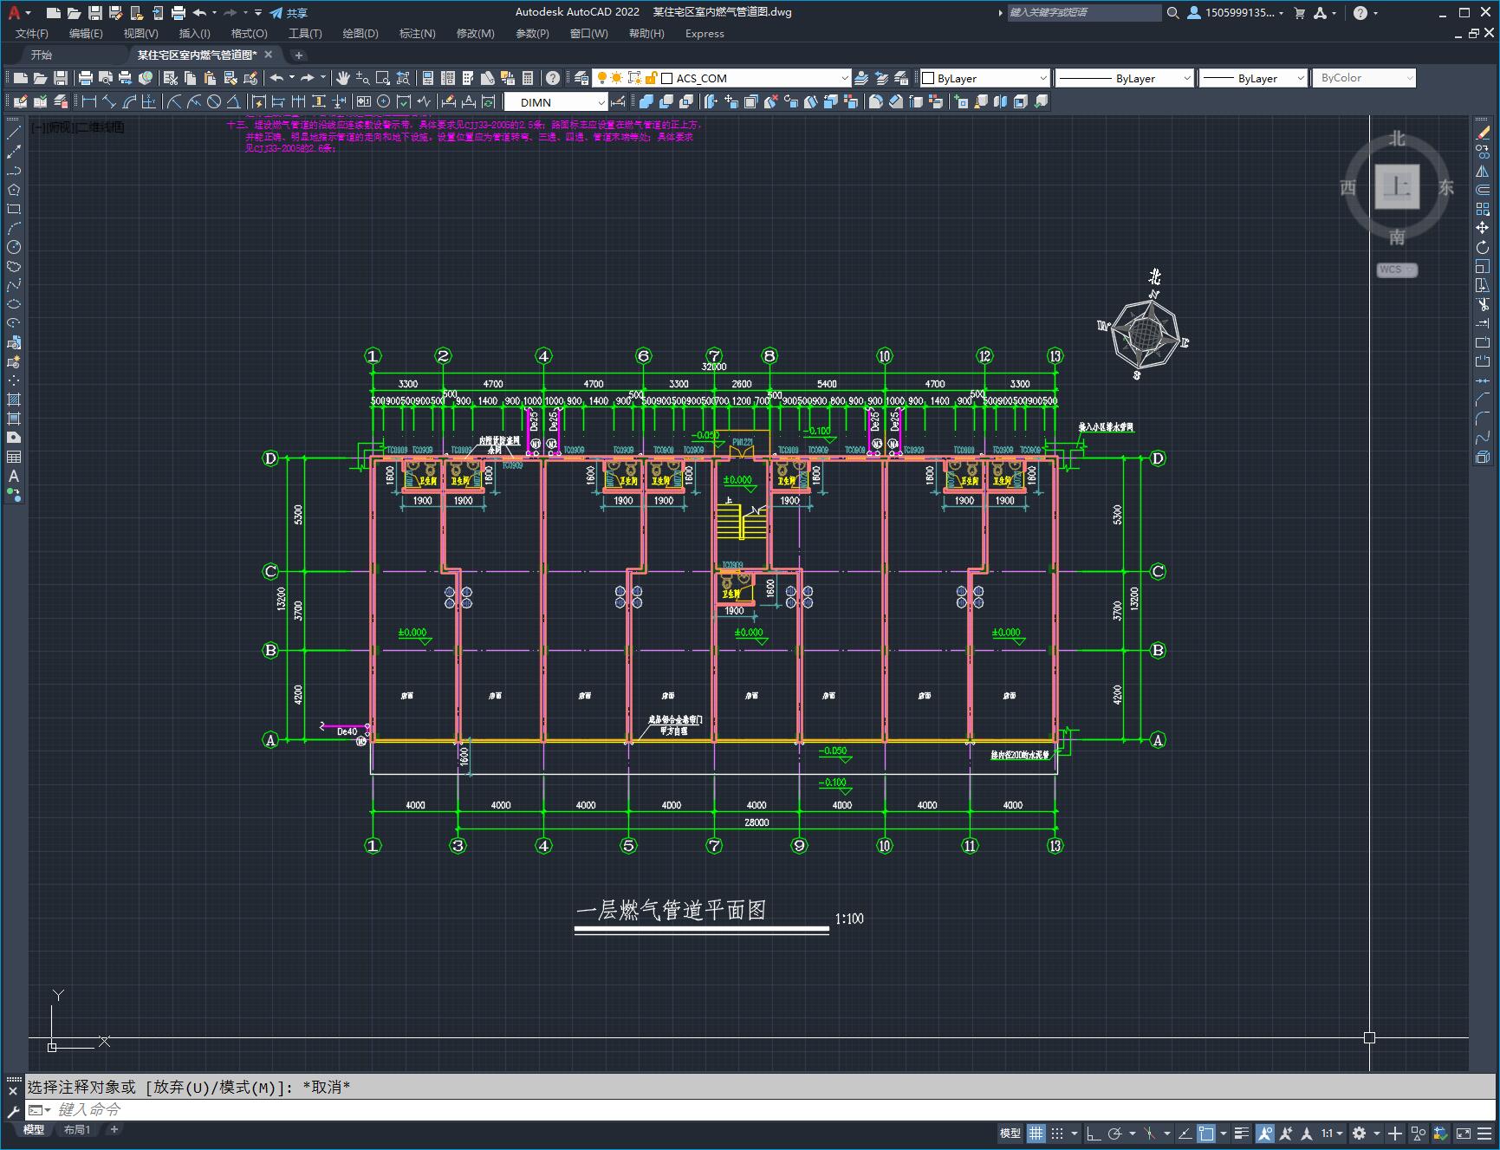Toggle 2D object snap in status bar
The height and width of the screenshot is (1150, 1500).
pyautogui.click(x=1206, y=1133)
